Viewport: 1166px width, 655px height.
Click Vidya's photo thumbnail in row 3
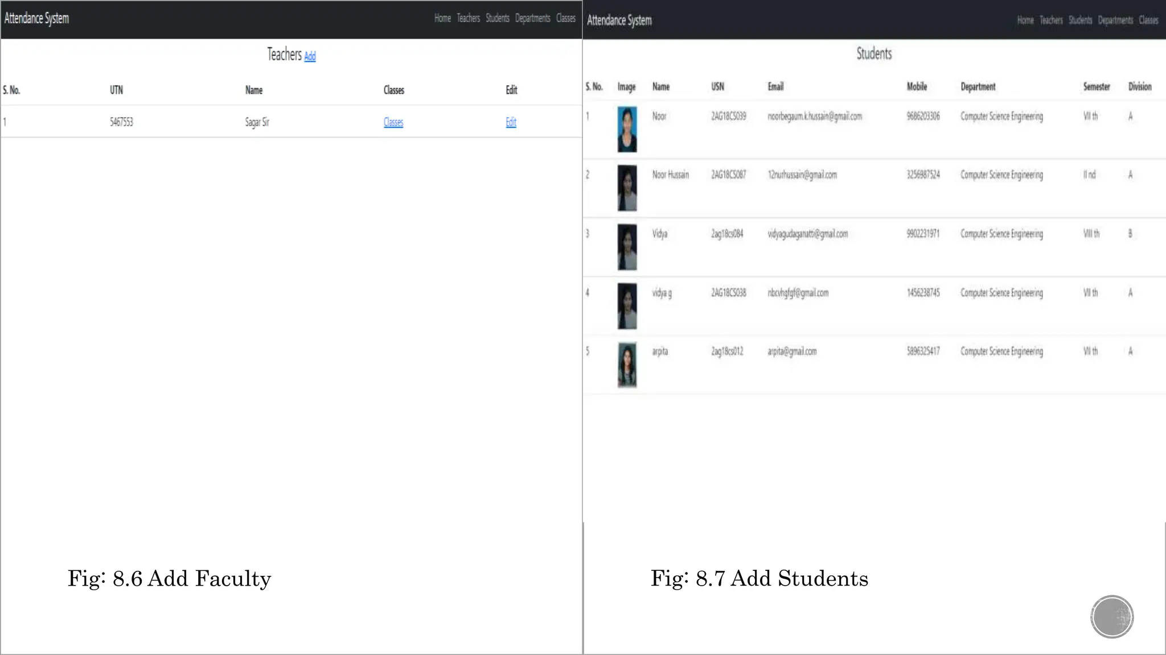(x=627, y=247)
